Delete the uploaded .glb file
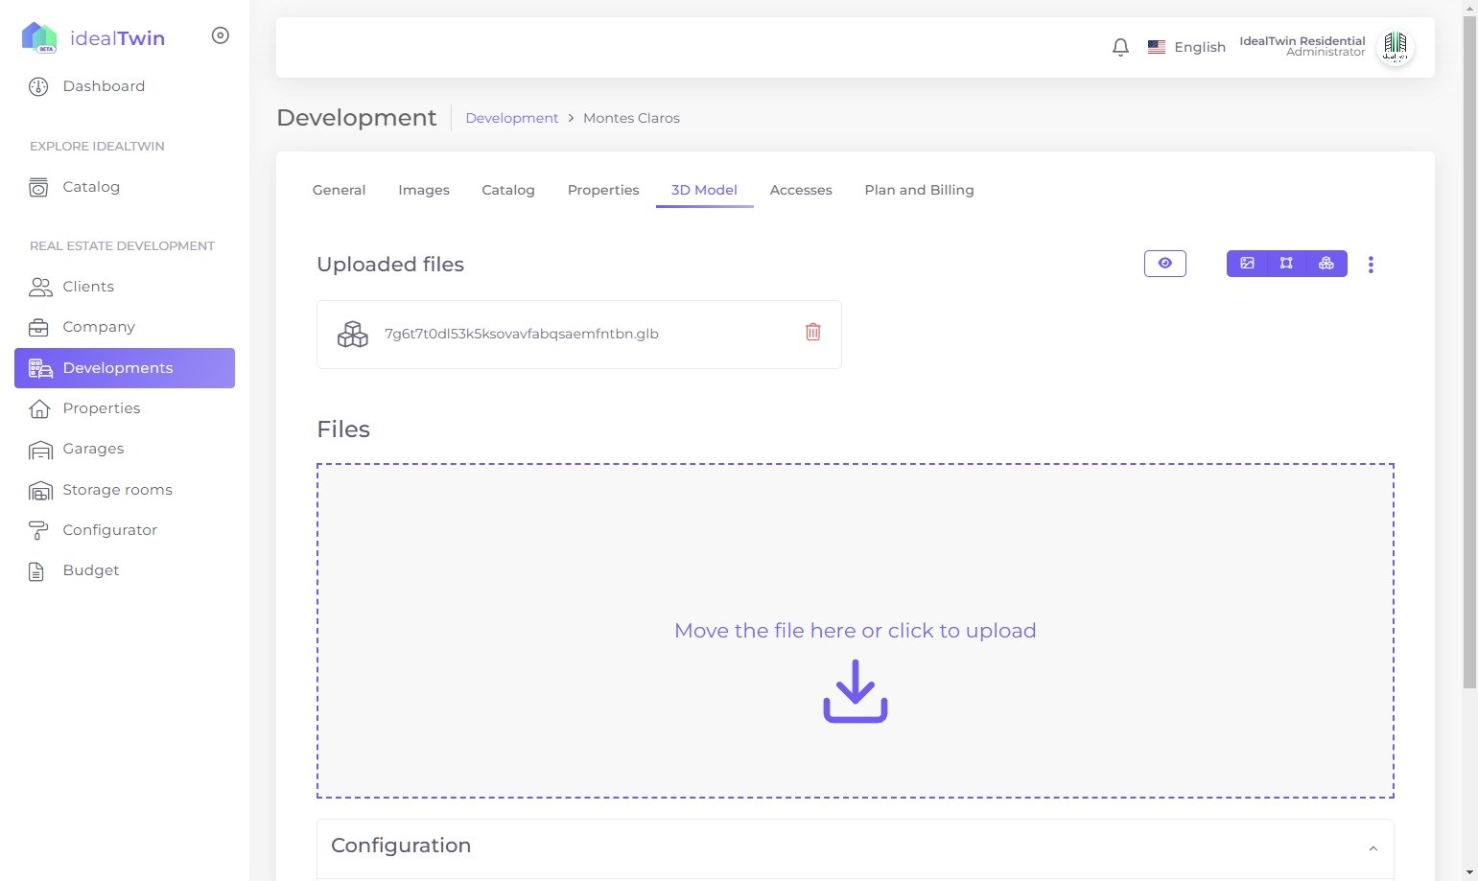1478x881 pixels. 812,333
